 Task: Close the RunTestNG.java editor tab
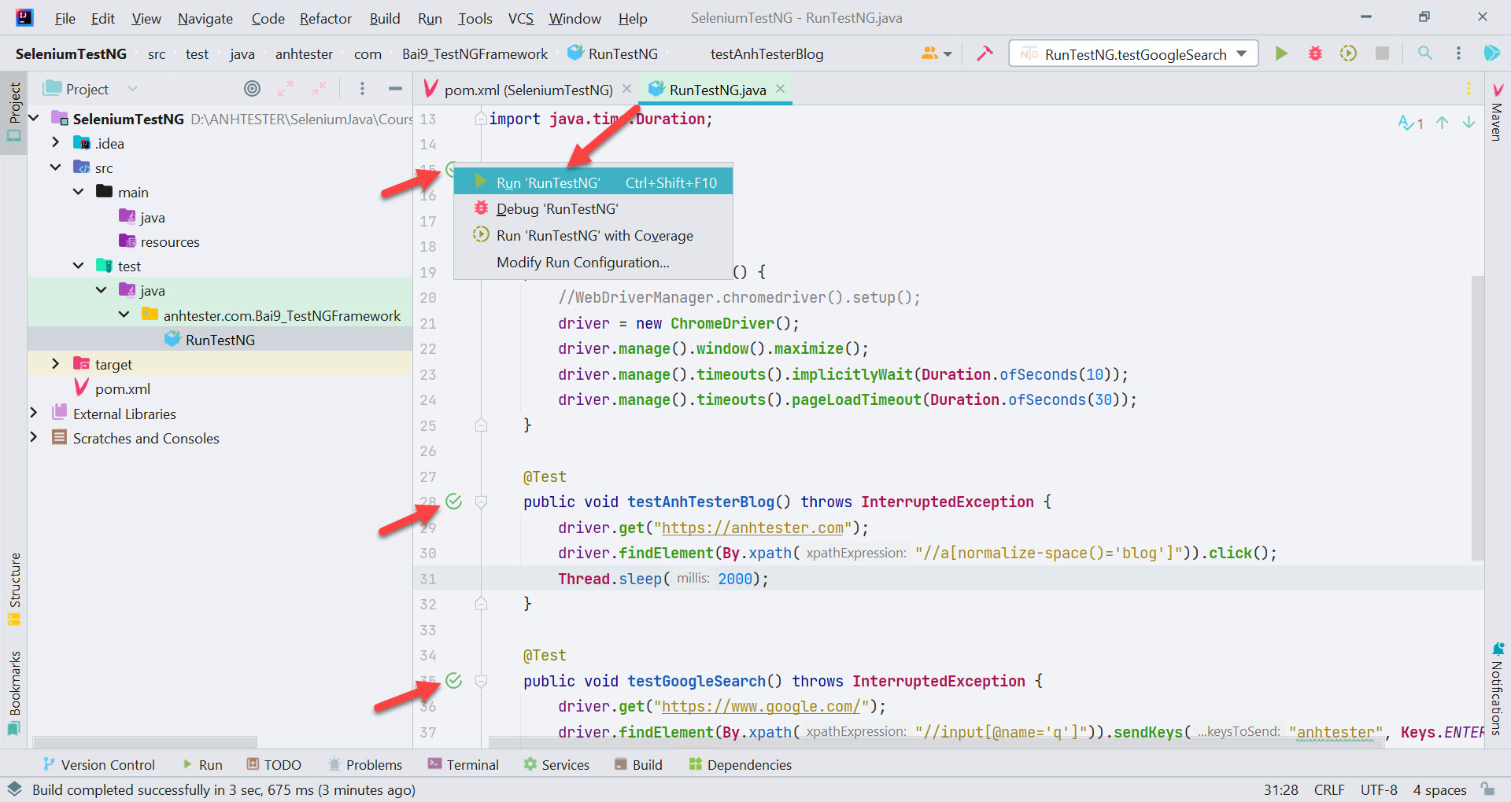(x=780, y=89)
